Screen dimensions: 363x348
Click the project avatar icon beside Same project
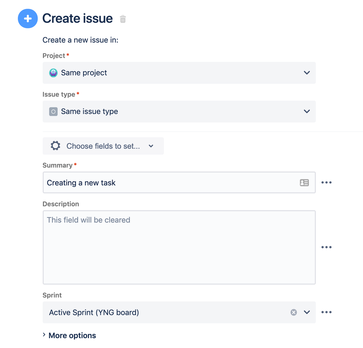[53, 73]
